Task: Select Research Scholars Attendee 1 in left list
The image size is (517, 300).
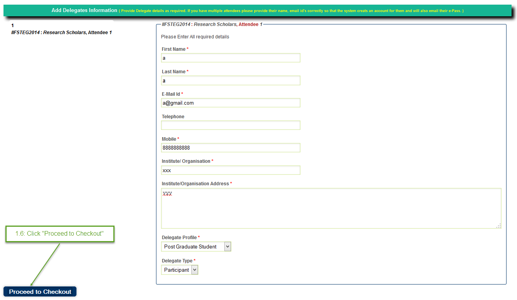Action: point(62,33)
